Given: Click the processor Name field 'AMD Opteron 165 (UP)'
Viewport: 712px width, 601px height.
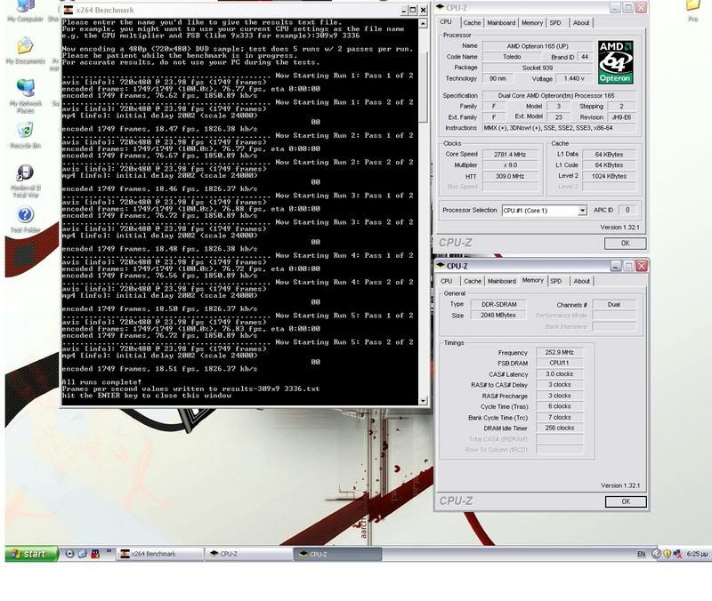Looking at the screenshot, I should click(538, 46).
